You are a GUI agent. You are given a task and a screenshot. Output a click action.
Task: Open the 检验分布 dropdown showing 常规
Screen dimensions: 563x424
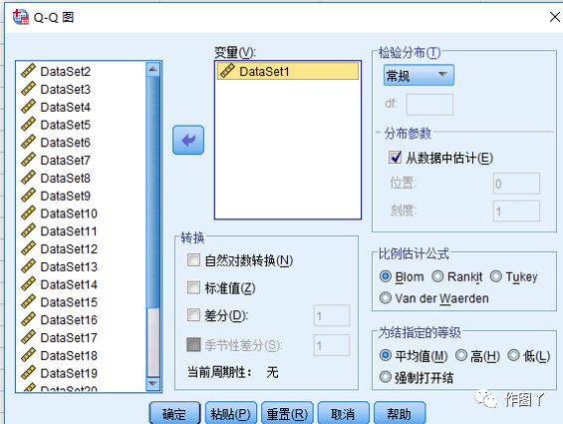click(x=419, y=75)
